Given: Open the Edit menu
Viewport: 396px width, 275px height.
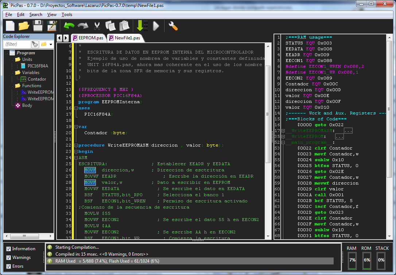Looking at the screenshot, I should pyautogui.click(x=21, y=15).
